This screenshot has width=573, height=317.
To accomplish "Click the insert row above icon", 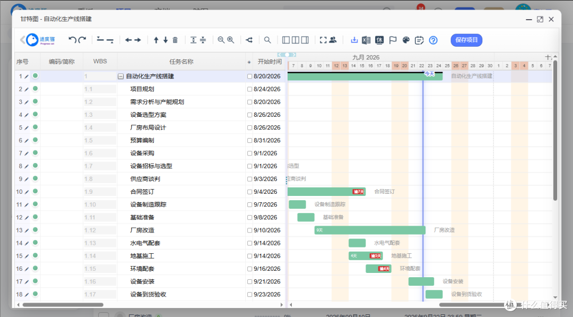I will point(100,39).
